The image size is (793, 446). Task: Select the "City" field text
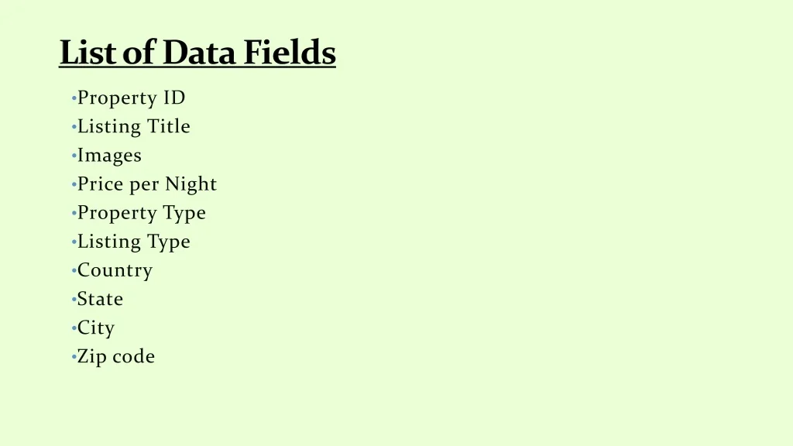(96, 328)
